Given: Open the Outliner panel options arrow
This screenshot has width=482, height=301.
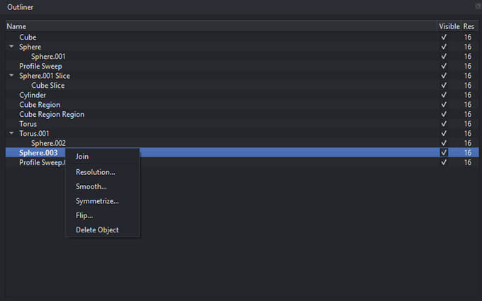Looking at the screenshot, I should point(478,6).
